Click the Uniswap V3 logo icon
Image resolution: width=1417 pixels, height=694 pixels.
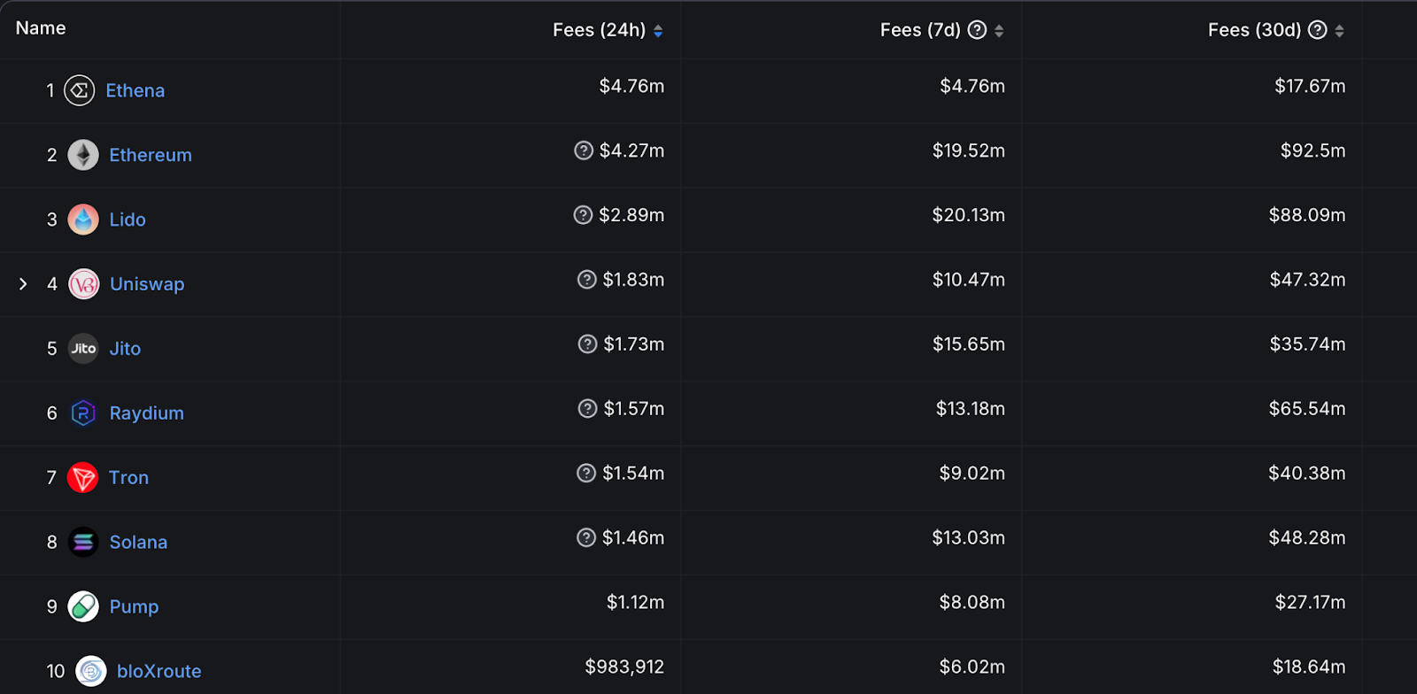coord(84,284)
